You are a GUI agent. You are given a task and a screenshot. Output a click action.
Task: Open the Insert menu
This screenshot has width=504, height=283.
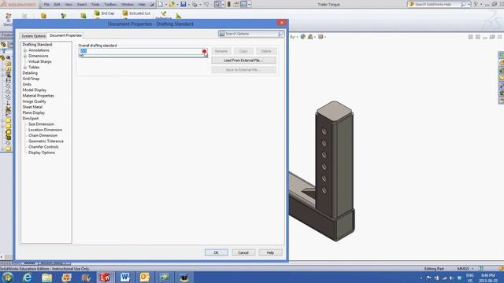[82, 5]
